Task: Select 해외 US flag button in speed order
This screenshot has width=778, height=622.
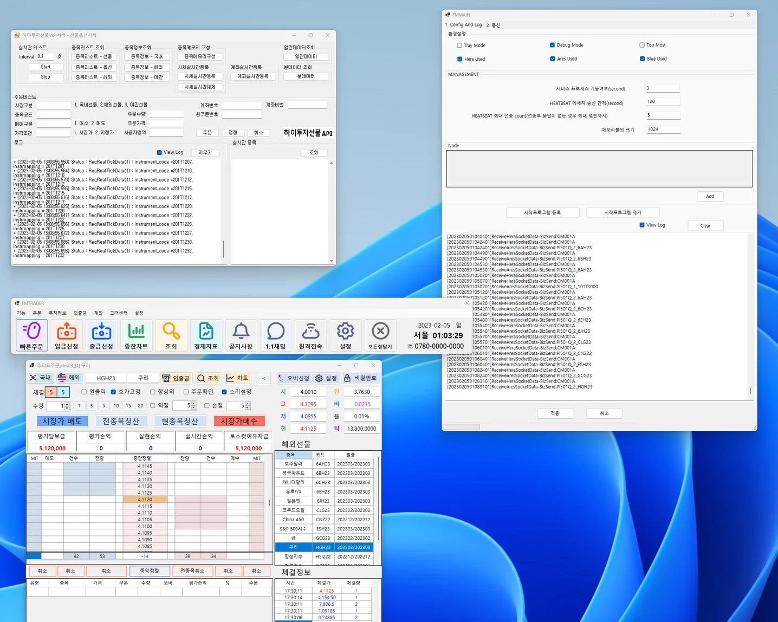Action: [x=69, y=378]
